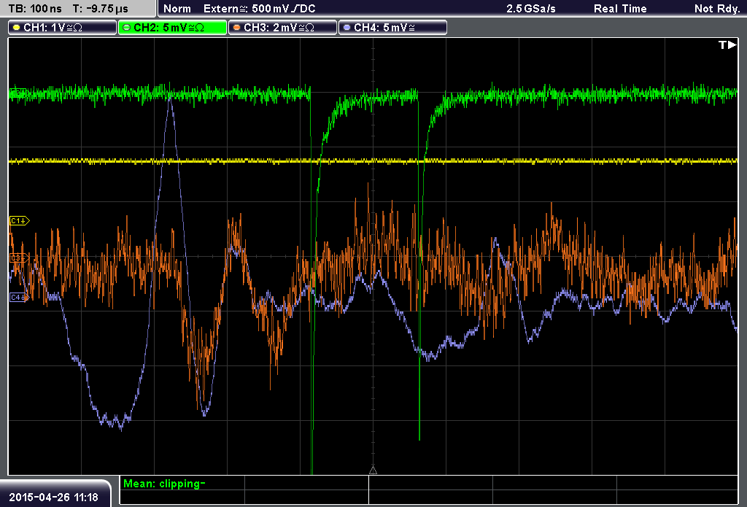
Task: Click the orange dot icon in CH3 tab
Action: tap(237, 28)
